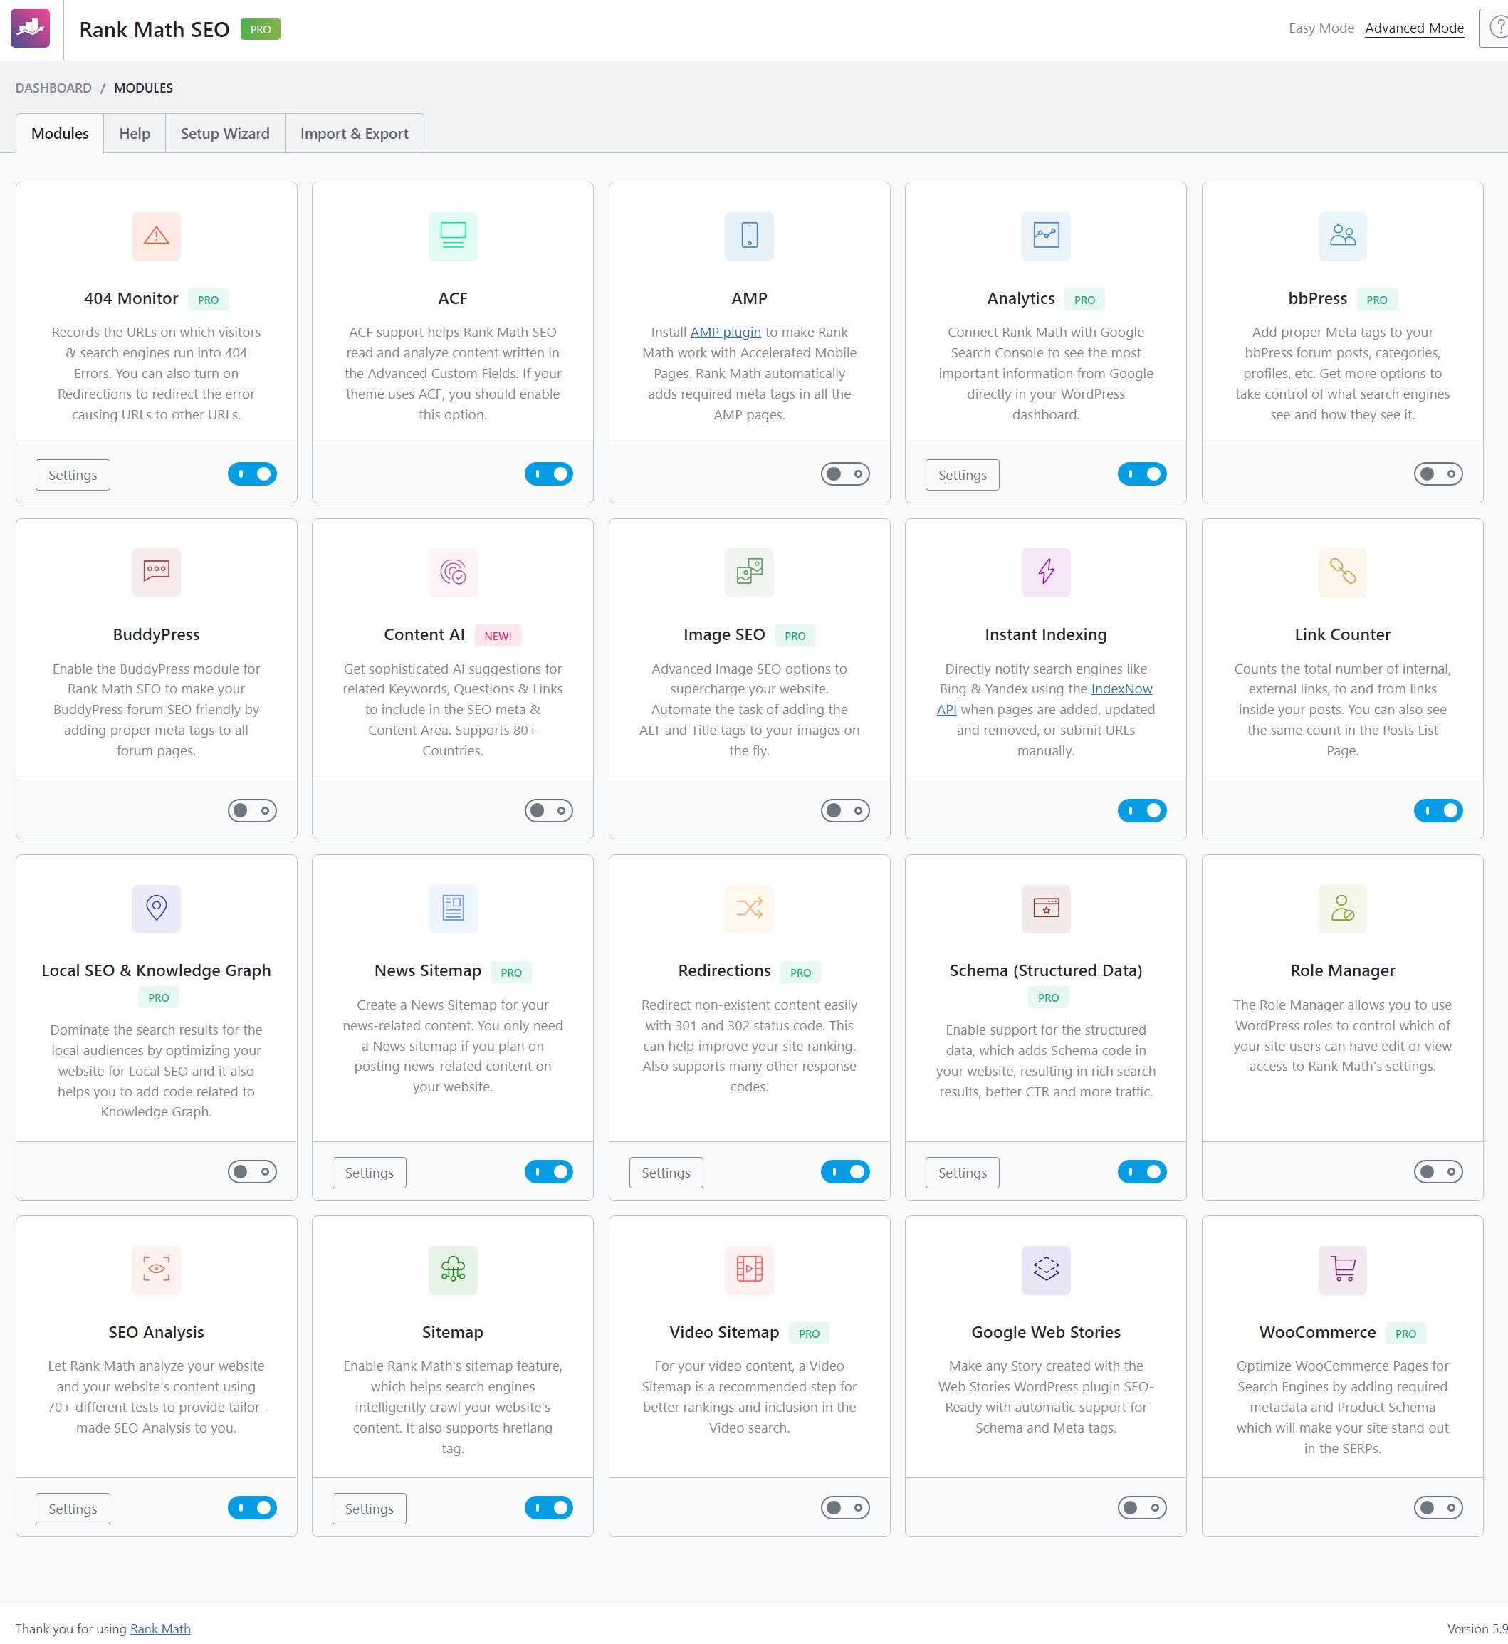Click the Link Counter chain icon
Viewport: 1508px width, 1644px height.
point(1341,572)
